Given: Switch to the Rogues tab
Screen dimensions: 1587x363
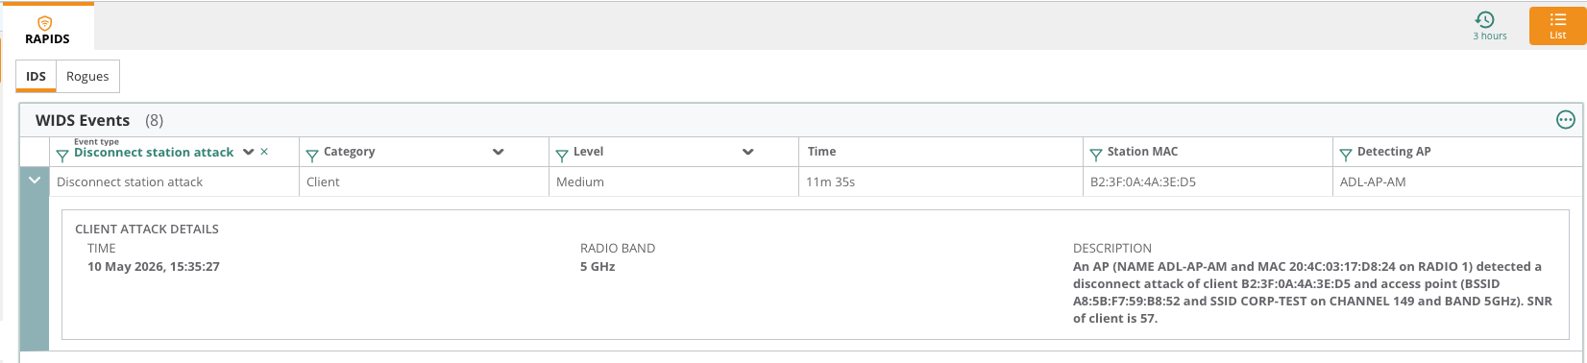Looking at the screenshot, I should click(x=87, y=76).
